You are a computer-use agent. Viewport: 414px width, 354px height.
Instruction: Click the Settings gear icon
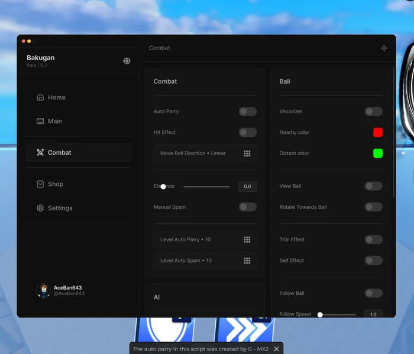[40, 208]
